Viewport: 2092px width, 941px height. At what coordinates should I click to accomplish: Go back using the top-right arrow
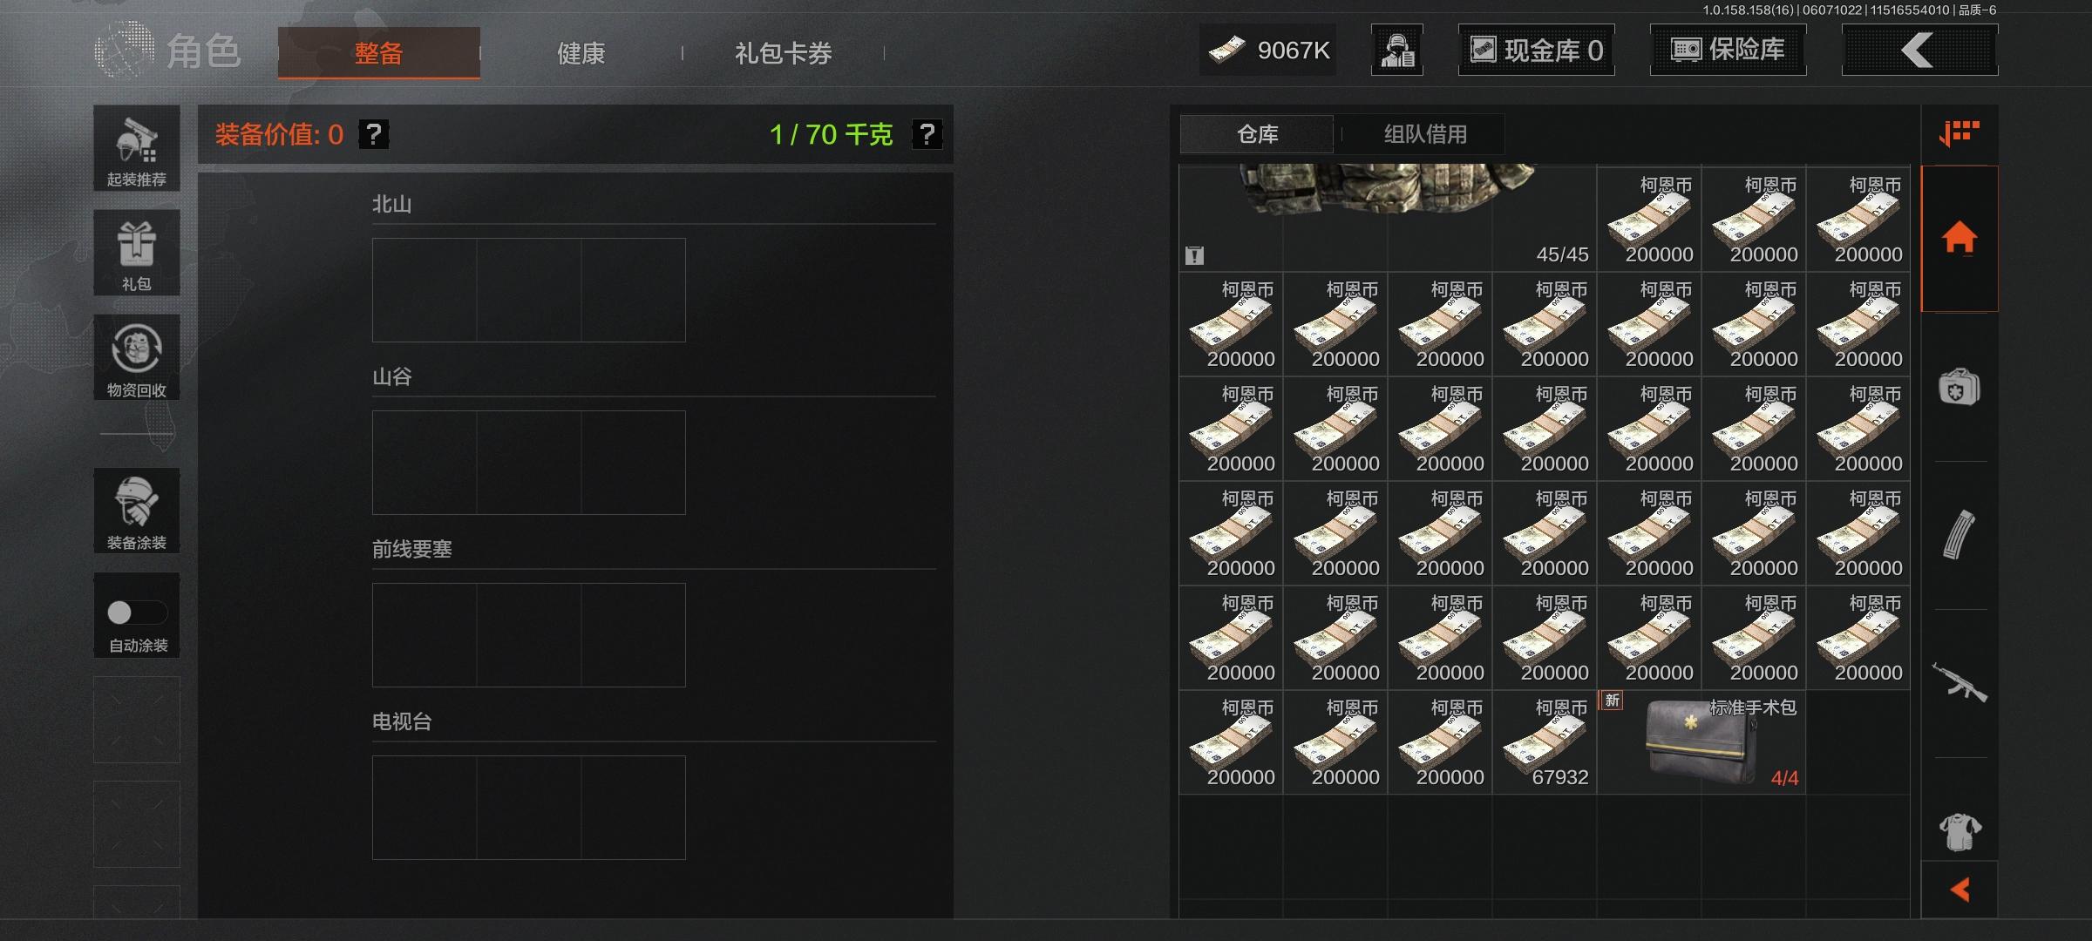[1919, 50]
